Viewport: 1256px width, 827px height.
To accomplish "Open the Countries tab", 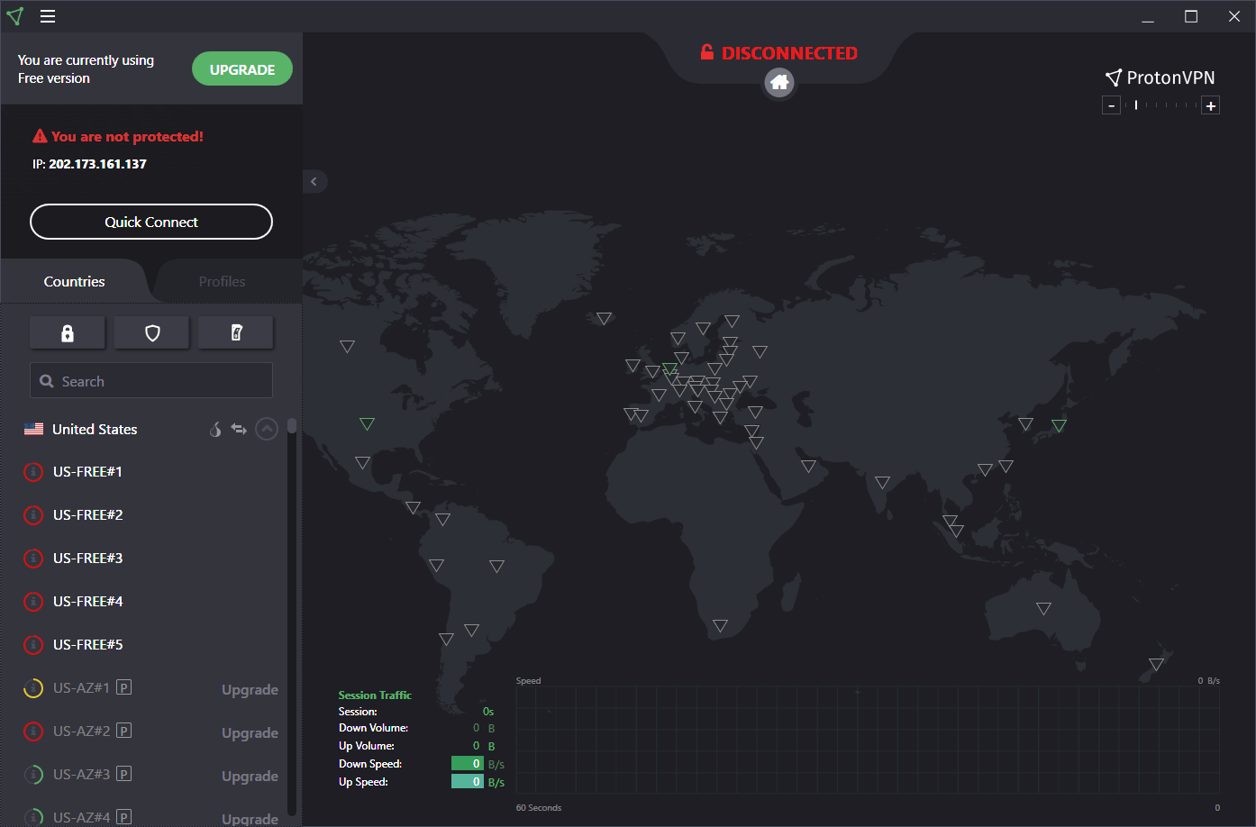I will (74, 282).
